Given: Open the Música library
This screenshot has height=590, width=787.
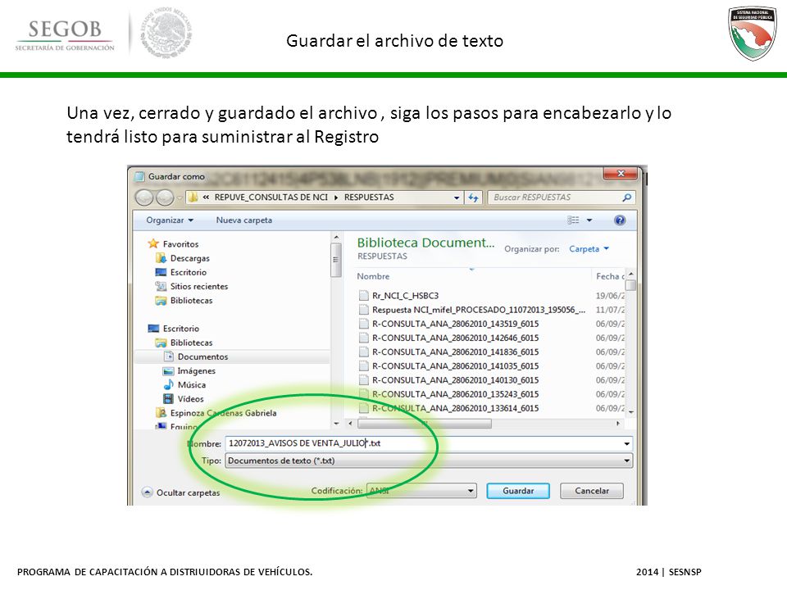Looking at the screenshot, I should tap(184, 385).
